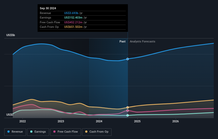Image resolution: width=218 pixels, height=139 pixels.
Task: Click the 2026 x-axis label
Action: (x=176, y=121)
